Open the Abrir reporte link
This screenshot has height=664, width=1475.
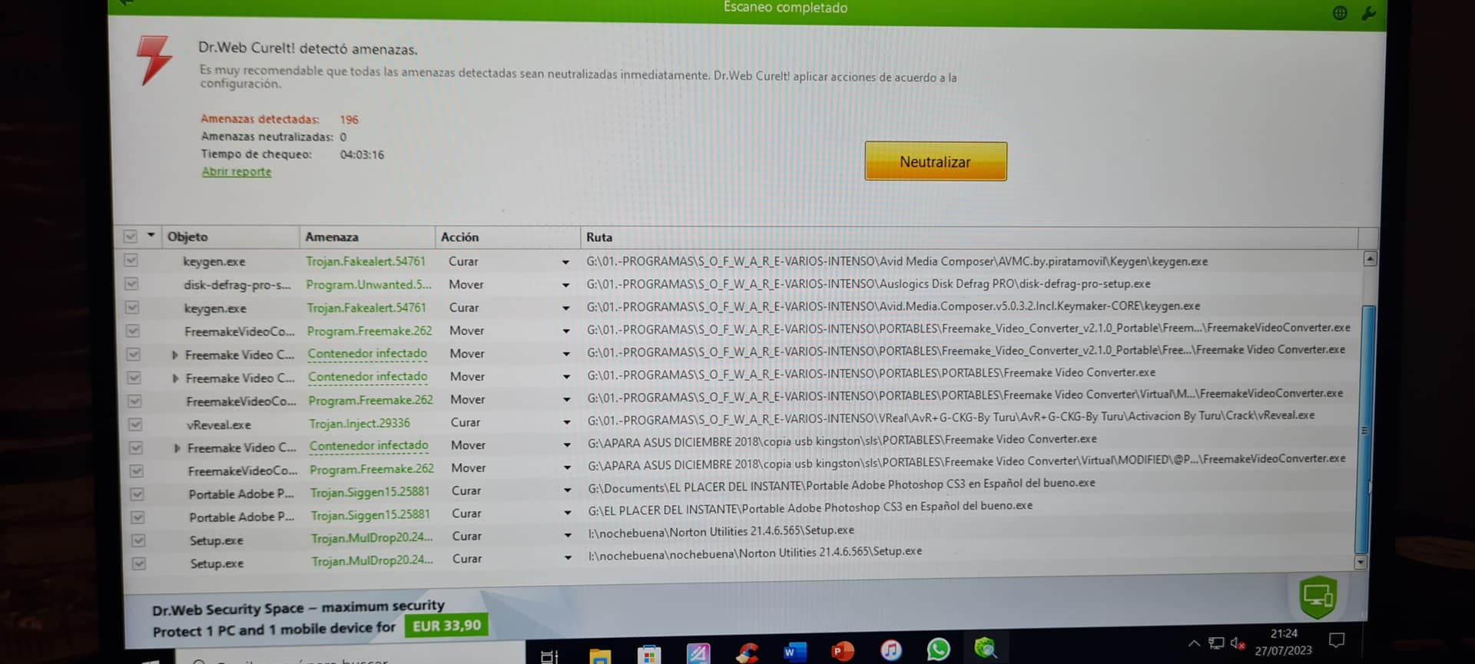(237, 171)
